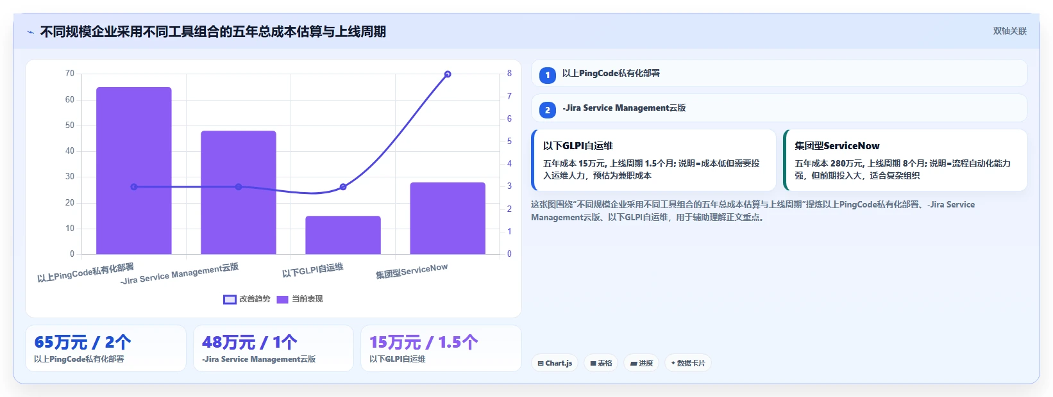Click the 五年成本 280万元 description text
The image size is (1053, 397).
[902, 170]
